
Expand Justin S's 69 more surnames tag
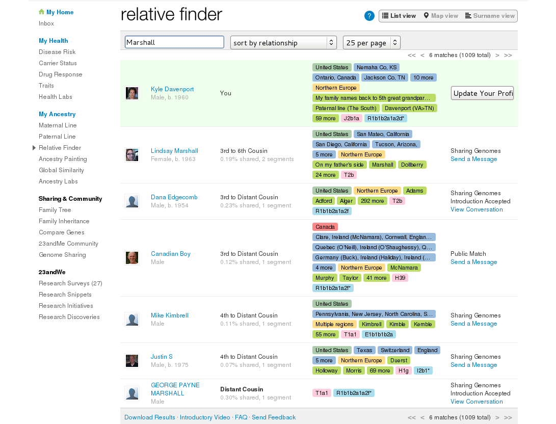point(380,371)
